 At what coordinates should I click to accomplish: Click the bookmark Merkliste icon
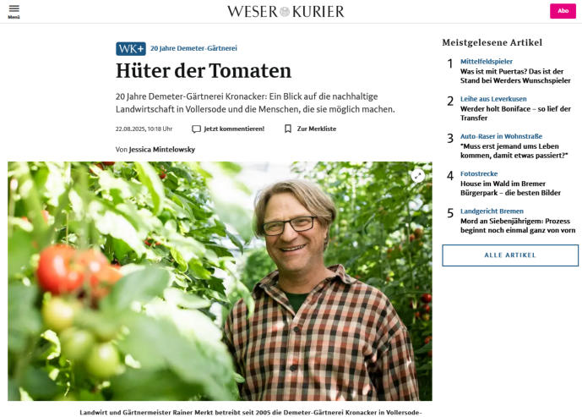tap(288, 129)
